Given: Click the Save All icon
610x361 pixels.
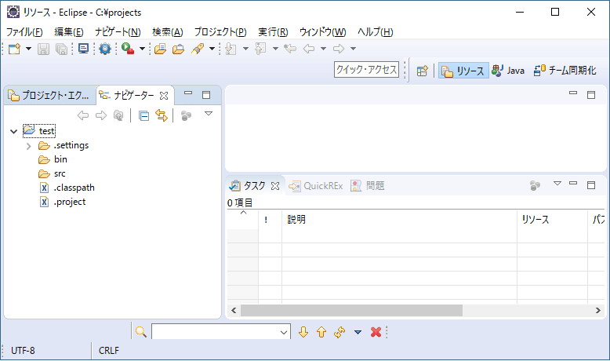Looking at the screenshot, I should click(x=61, y=49).
